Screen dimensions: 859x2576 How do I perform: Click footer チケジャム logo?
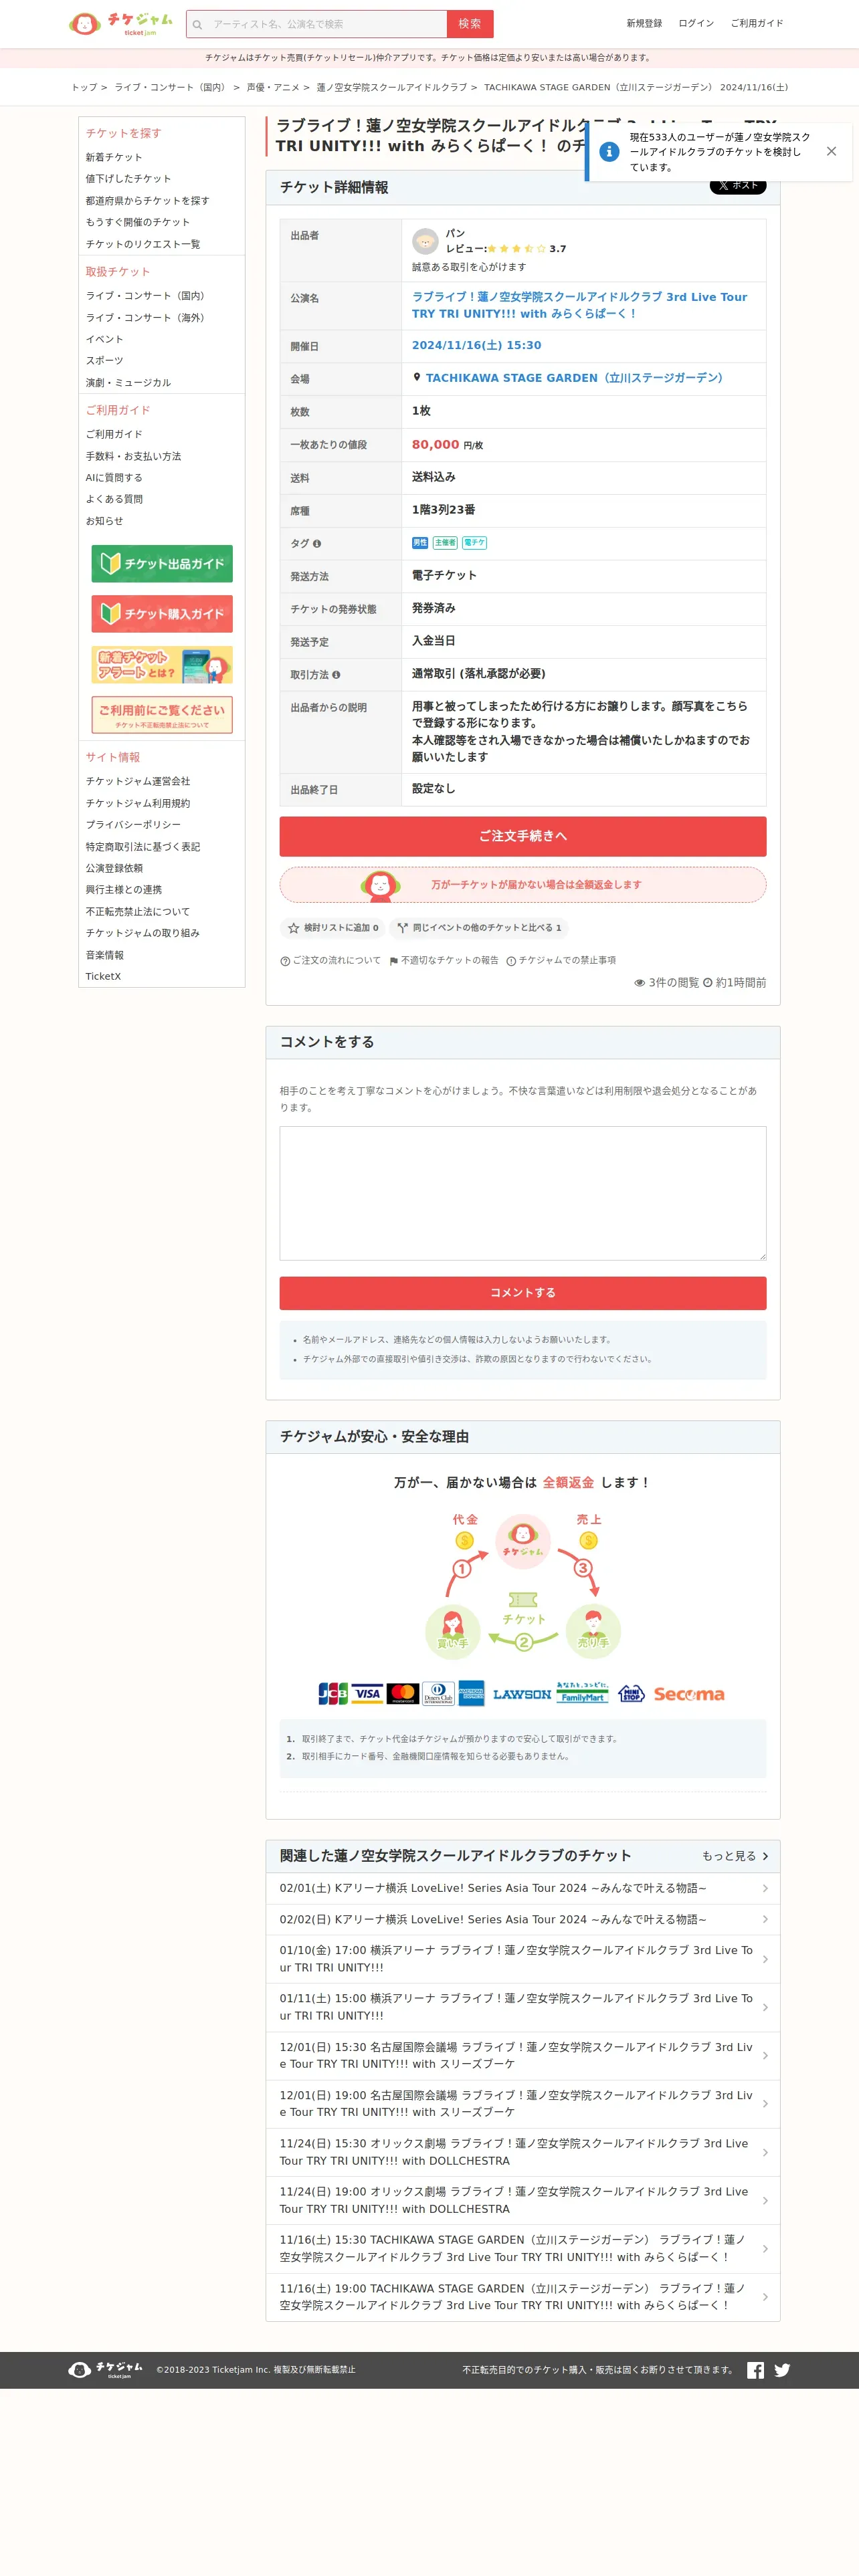coord(105,2370)
